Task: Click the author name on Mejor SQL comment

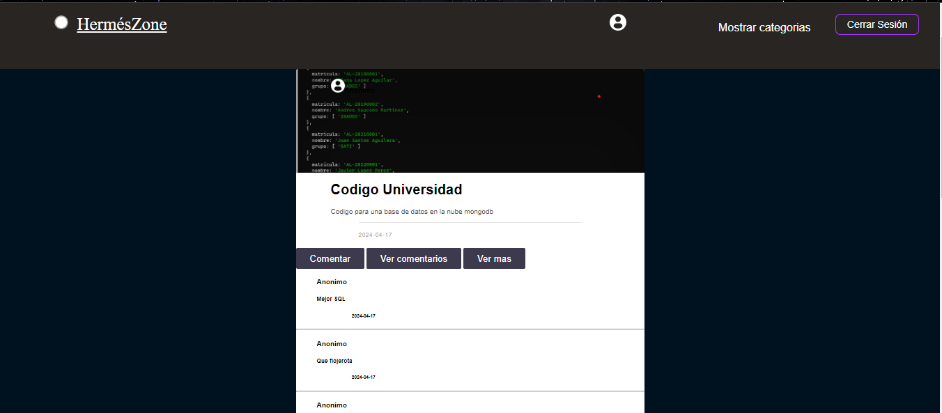Action: (332, 282)
